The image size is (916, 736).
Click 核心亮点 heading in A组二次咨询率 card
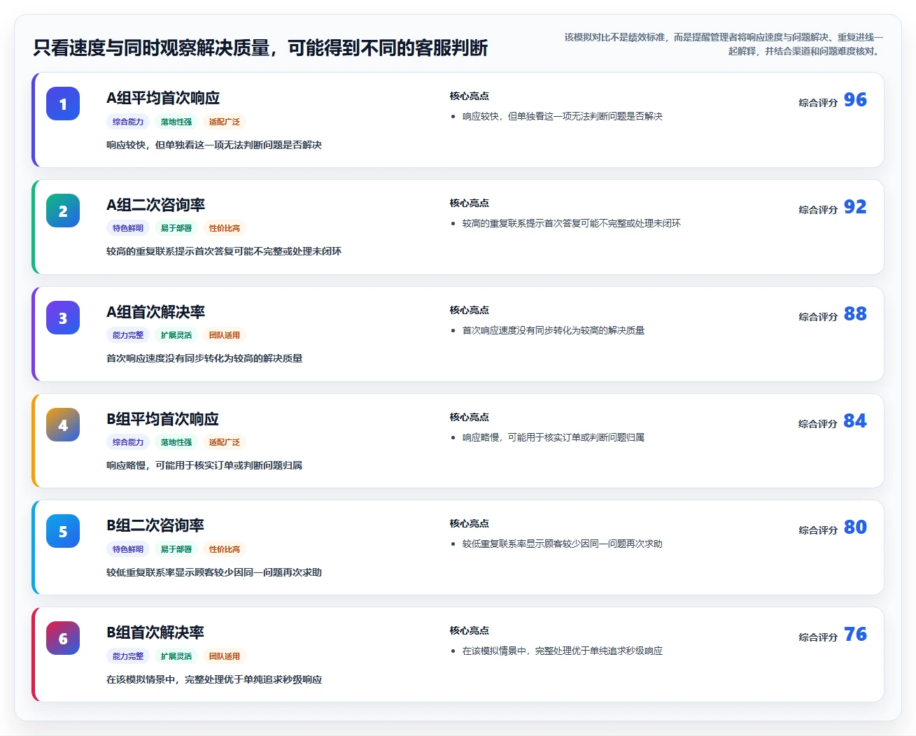[x=470, y=204]
